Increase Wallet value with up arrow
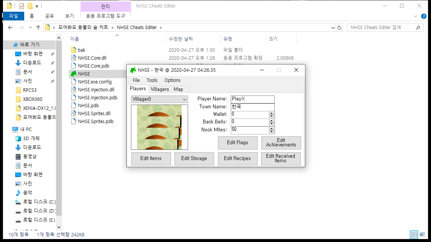This screenshot has width=431, height=242. click(x=272, y=113)
